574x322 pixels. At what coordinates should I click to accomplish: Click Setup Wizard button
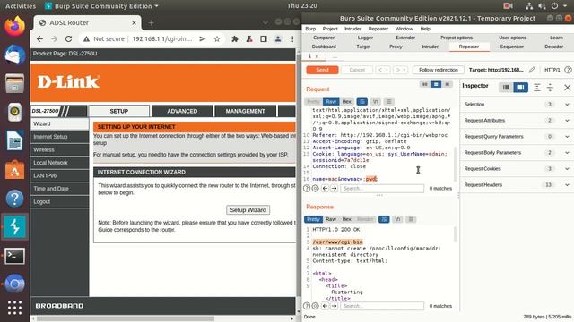coord(248,210)
